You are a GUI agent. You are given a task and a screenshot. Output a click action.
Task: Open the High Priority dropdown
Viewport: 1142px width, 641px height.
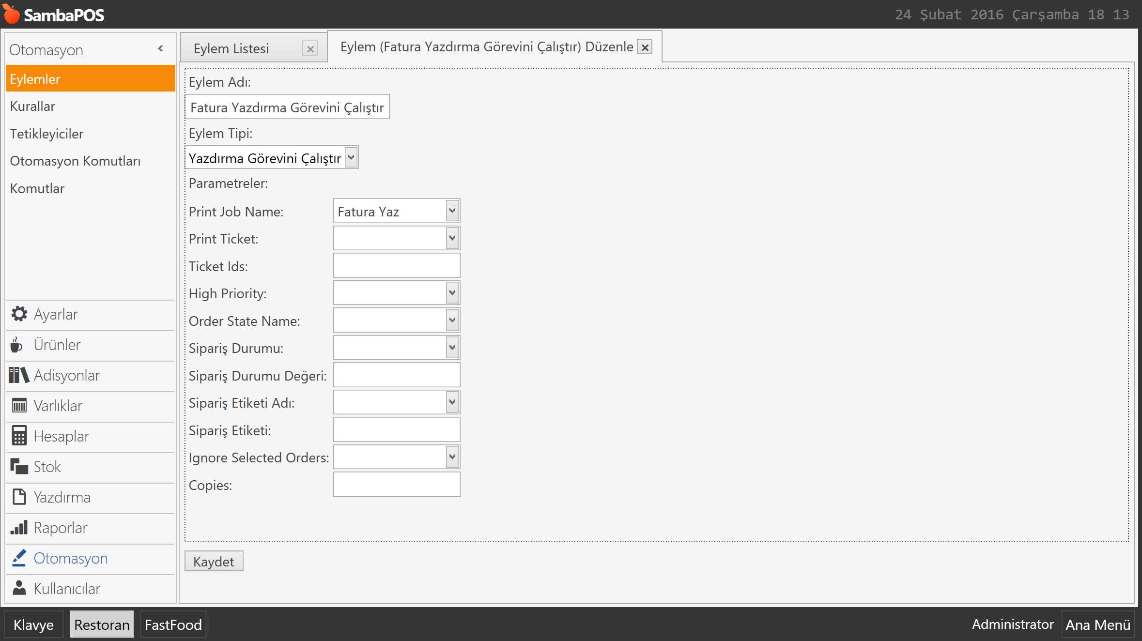coord(452,293)
